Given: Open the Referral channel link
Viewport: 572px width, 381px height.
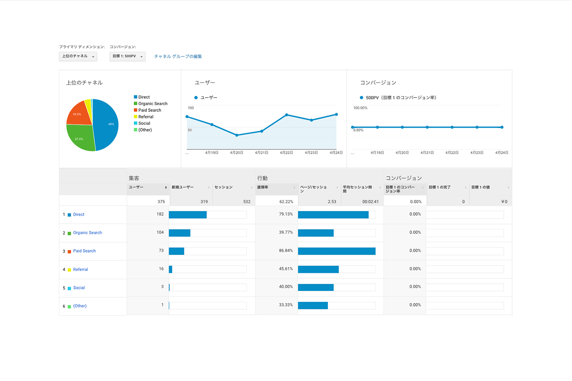Looking at the screenshot, I should [80, 270].
